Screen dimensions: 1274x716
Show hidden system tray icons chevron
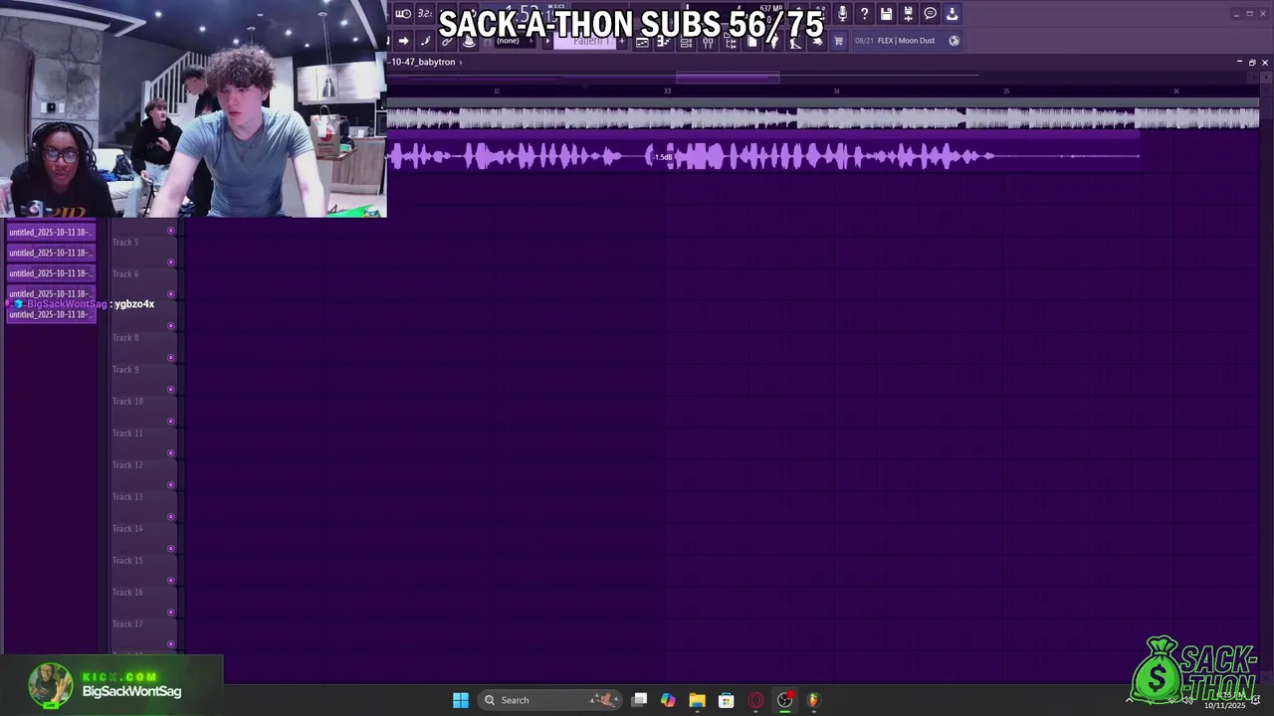tap(1129, 700)
